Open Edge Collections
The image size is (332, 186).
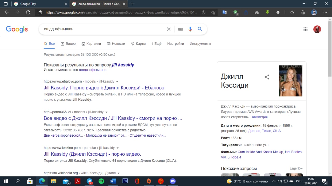[303, 12]
